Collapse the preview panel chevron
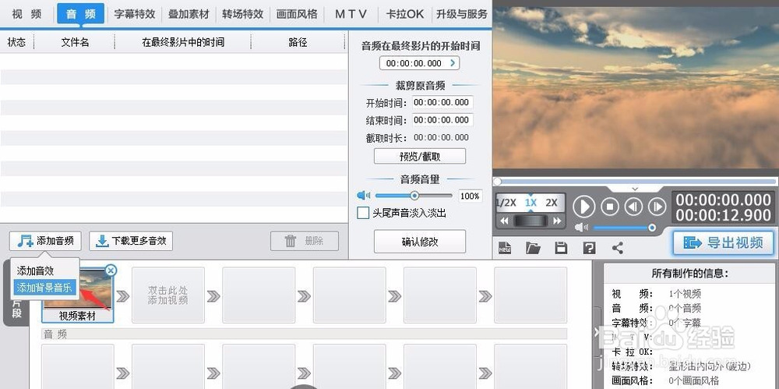The height and width of the screenshot is (389, 779). [635, 189]
